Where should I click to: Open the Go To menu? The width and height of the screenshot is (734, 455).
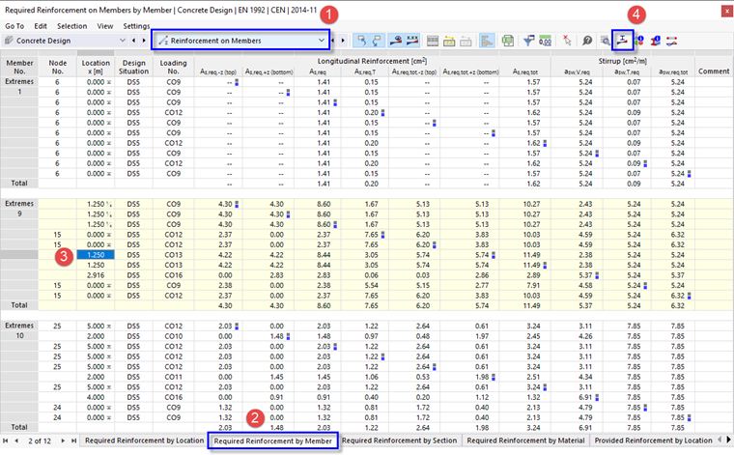click(14, 25)
